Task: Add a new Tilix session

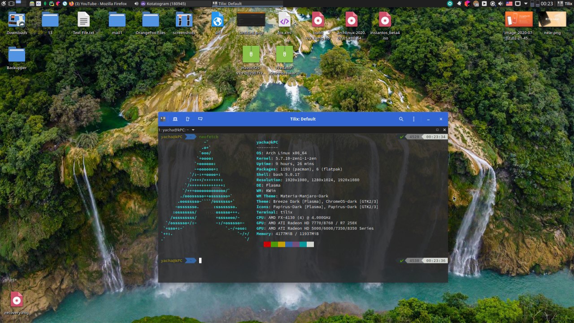Action: click(x=175, y=119)
